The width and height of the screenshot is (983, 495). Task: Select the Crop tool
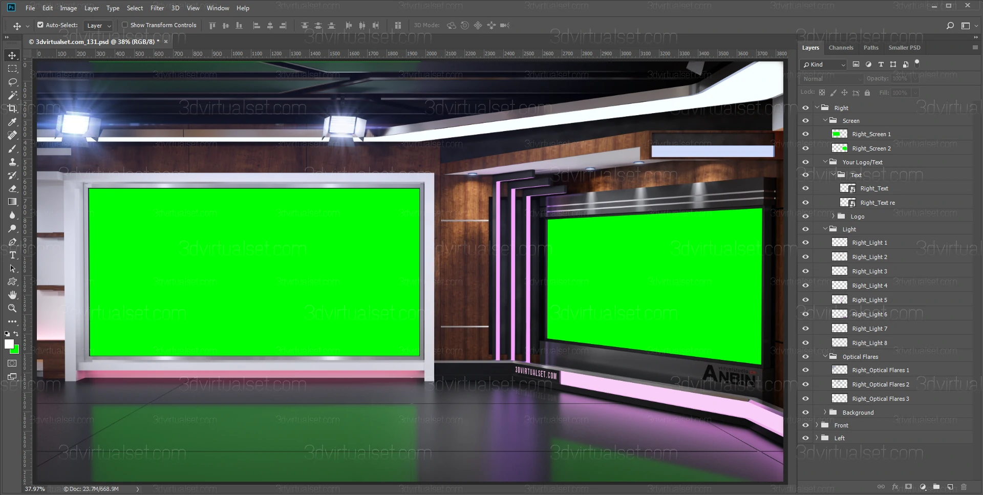[x=12, y=109]
